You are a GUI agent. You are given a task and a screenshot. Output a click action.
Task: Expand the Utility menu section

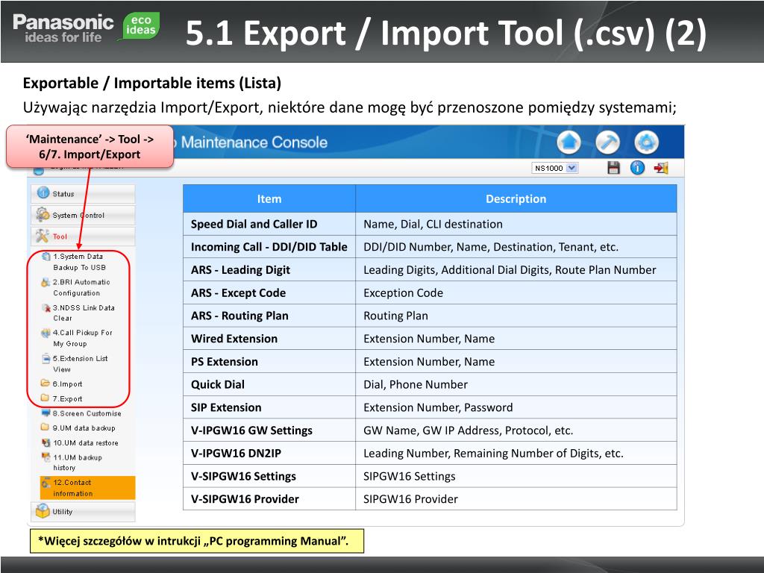tap(82, 512)
